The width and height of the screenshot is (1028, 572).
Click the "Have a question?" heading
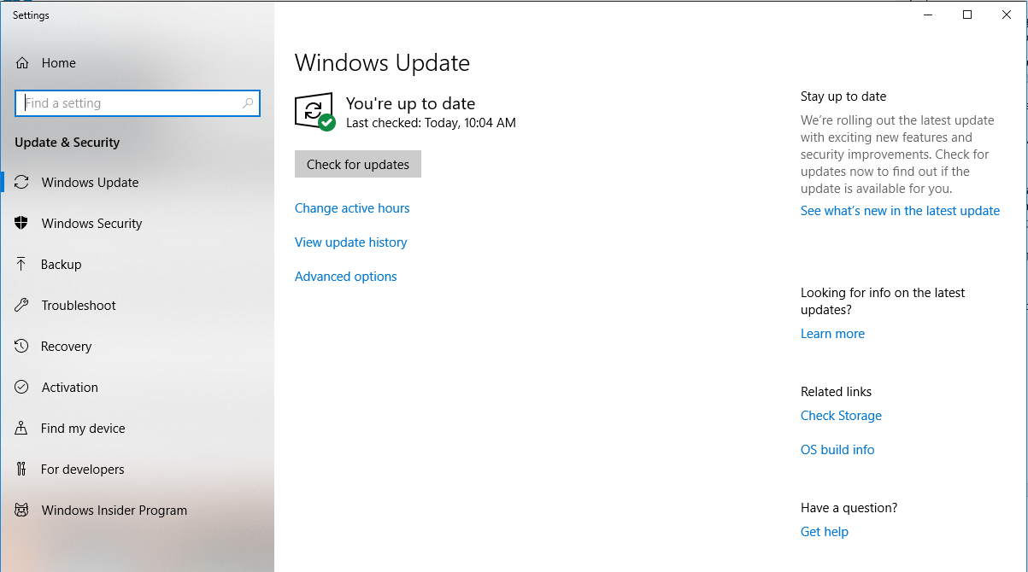tap(849, 508)
